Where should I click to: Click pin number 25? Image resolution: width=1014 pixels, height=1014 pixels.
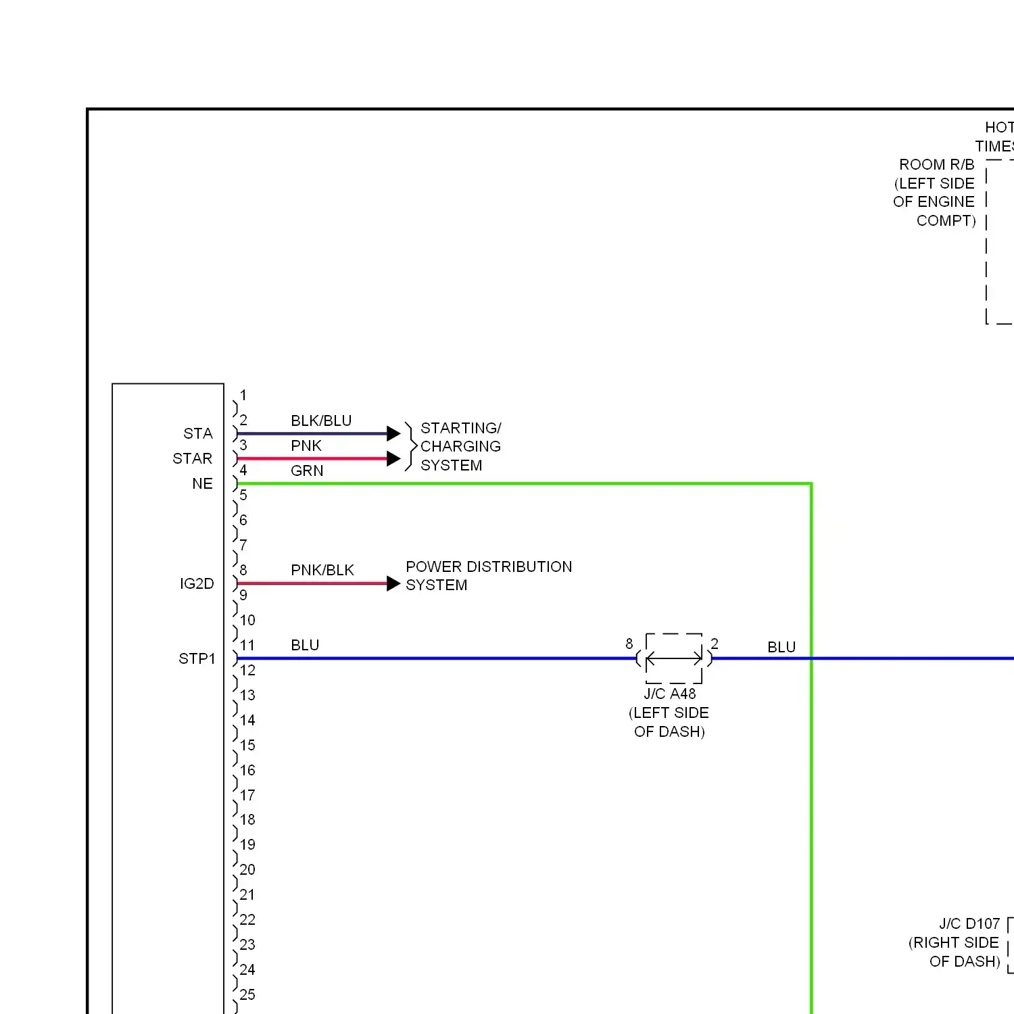(247, 994)
